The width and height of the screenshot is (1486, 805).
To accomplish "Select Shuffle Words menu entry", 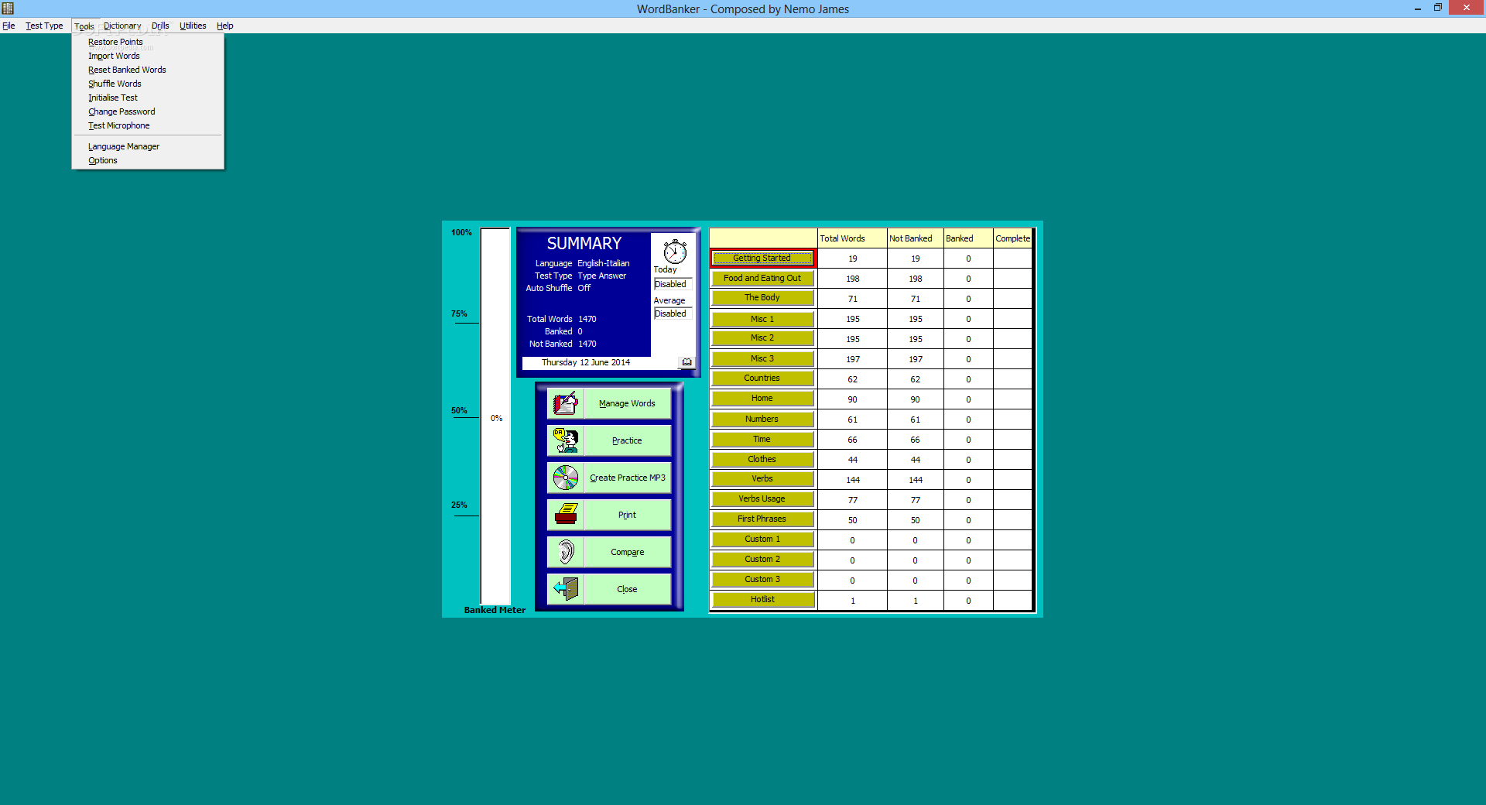I will [x=147, y=84].
